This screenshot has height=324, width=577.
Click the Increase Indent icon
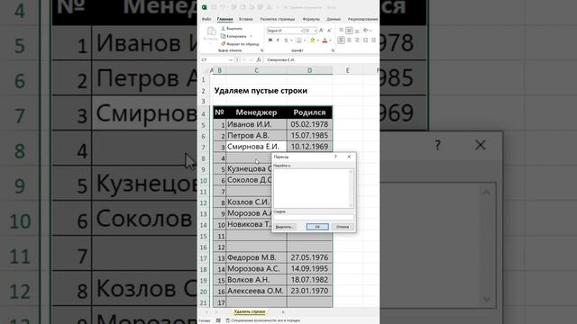(373, 40)
